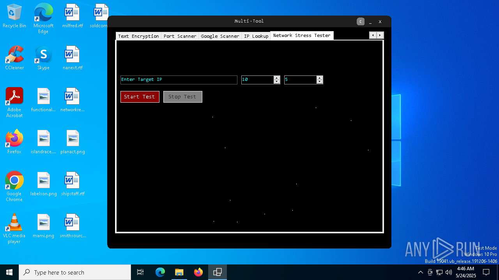The height and width of the screenshot is (280, 499).
Task: Select islandrace... image file
Action: coord(43,142)
